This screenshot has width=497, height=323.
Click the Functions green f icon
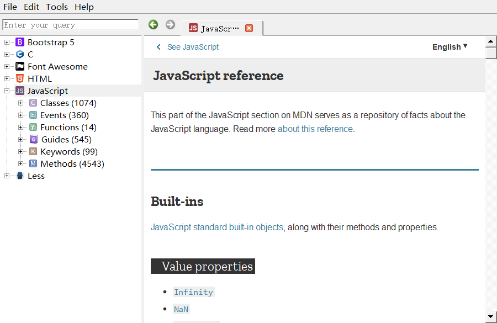click(x=33, y=127)
